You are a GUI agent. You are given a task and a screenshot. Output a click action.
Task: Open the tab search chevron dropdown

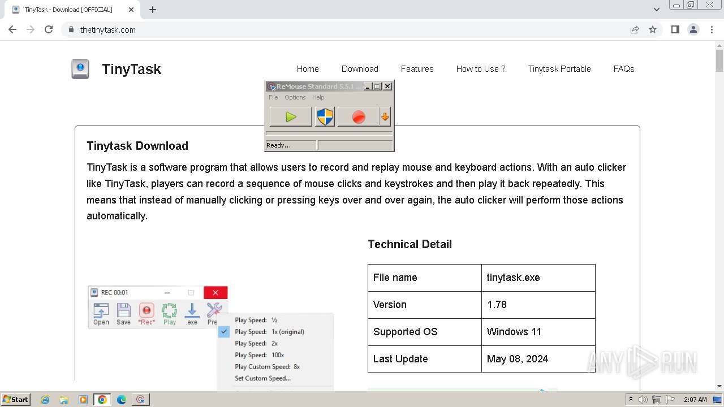pos(657,10)
